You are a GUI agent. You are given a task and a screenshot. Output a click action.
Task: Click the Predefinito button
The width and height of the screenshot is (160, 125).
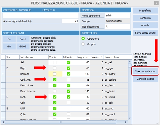tap(145, 10)
